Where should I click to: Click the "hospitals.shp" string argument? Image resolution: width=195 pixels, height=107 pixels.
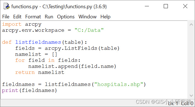pyautogui.click(x=119, y=84)
